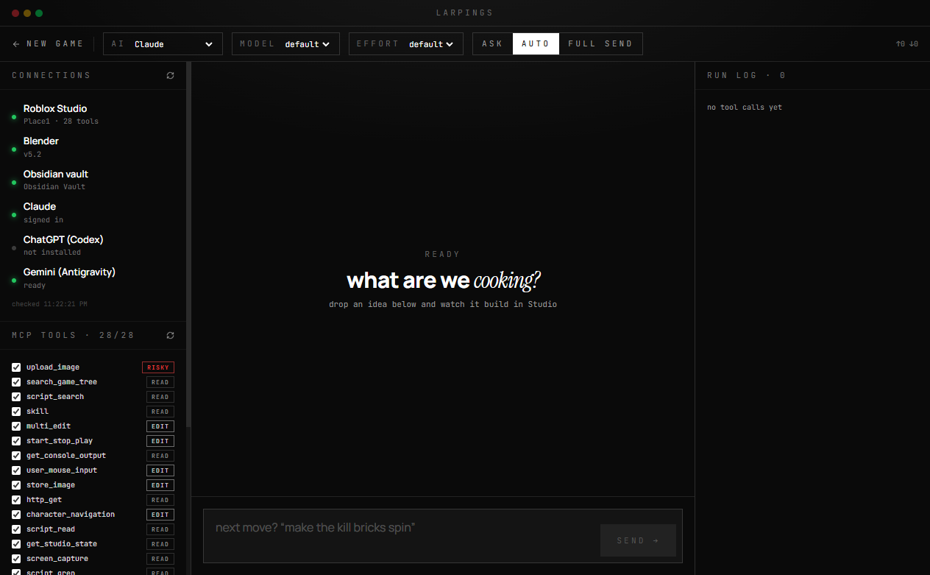
Task: Refresh the Connections list
Action: click(x=171, y=76)
